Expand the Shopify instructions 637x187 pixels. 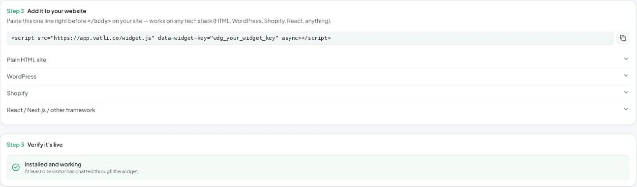coord(318,93)
